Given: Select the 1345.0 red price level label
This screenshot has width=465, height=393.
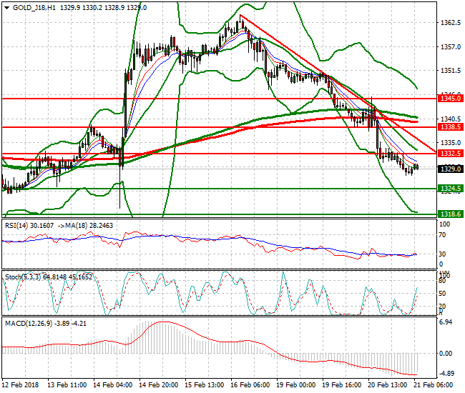Looking at the screenshot, I should coord(451,99).
